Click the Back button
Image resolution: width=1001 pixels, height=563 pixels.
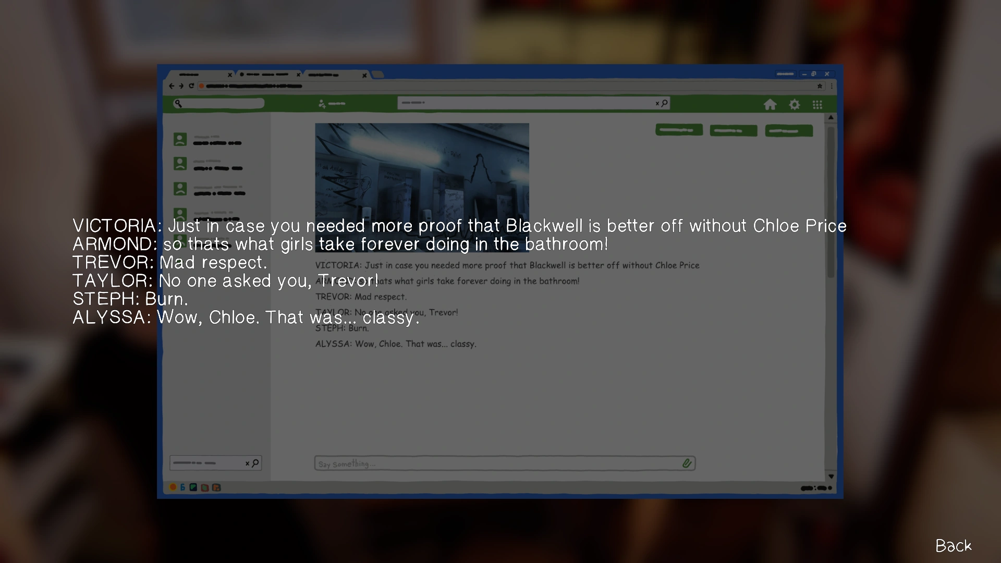[x=953, y=545]
